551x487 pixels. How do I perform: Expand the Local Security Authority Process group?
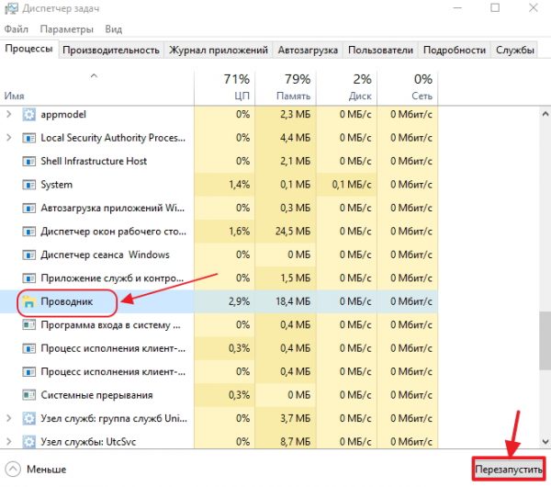(x=9, y=138)
